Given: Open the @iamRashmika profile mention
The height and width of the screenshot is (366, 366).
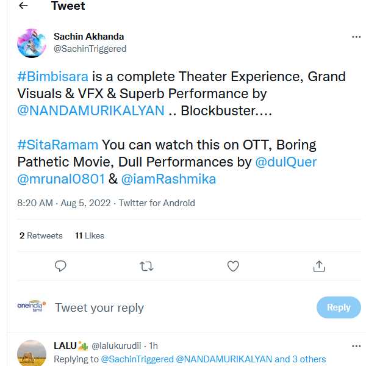Looking at the screenshot, I should click(168, 179).
